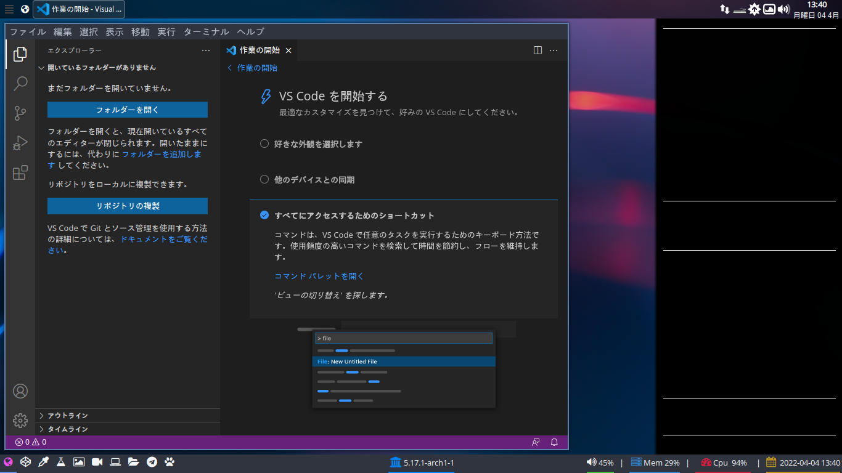
Task: Open the 選択 menu
Action: pos(89,32)
